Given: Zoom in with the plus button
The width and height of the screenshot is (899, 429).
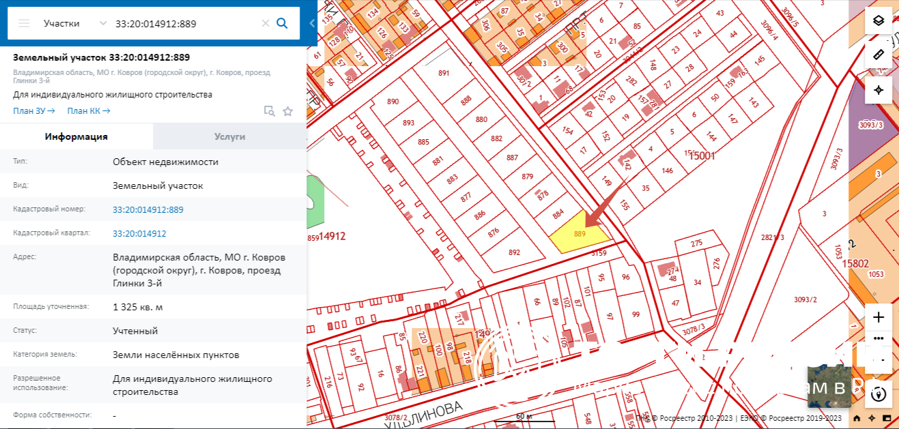Looking at the screenshot, I should [x=879, y=317].
